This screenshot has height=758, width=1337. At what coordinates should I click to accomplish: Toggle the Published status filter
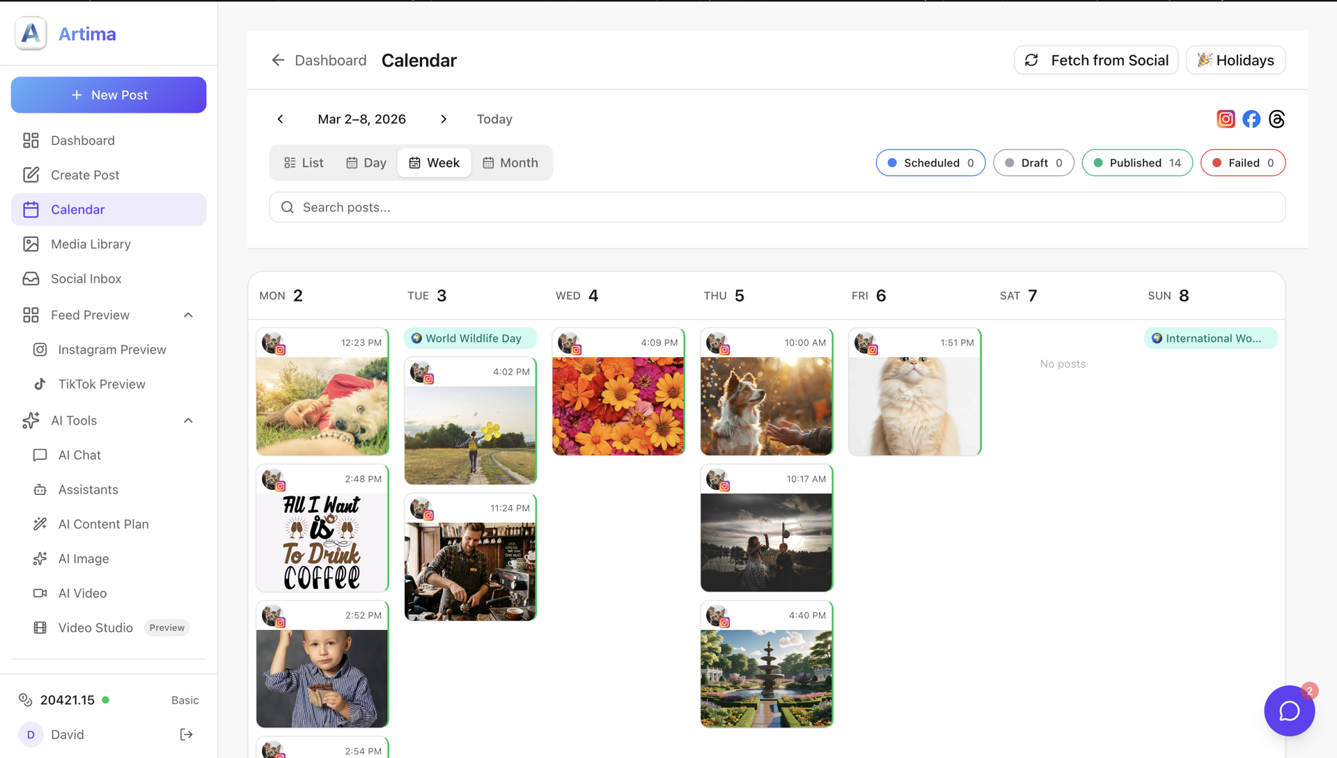pos(1136,163)
